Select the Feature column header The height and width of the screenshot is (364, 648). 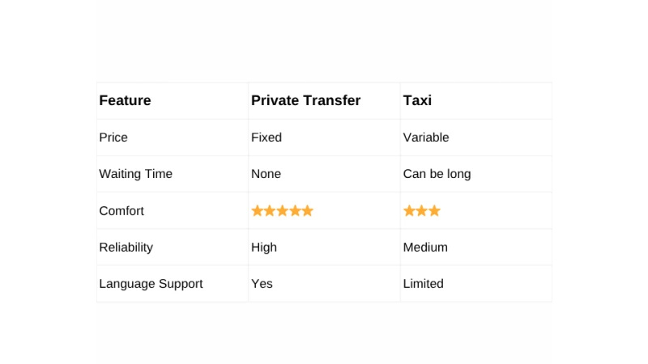[x=125, y=101]
